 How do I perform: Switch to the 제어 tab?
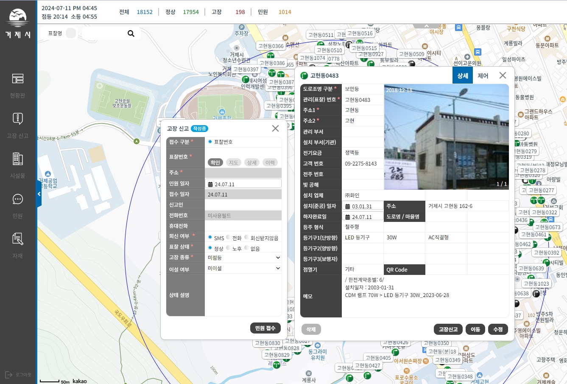(x=483, y=76)
